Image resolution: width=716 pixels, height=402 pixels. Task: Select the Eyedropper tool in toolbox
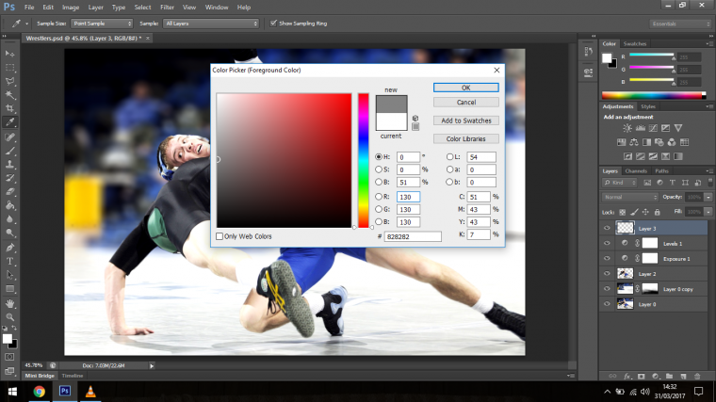pos(9,122)
